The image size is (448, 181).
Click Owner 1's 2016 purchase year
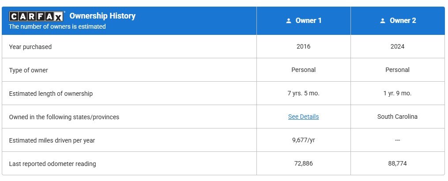(303, 46)
